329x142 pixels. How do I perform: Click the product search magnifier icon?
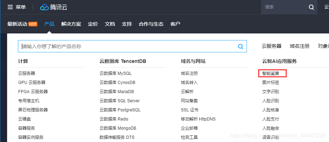[241, 46]
